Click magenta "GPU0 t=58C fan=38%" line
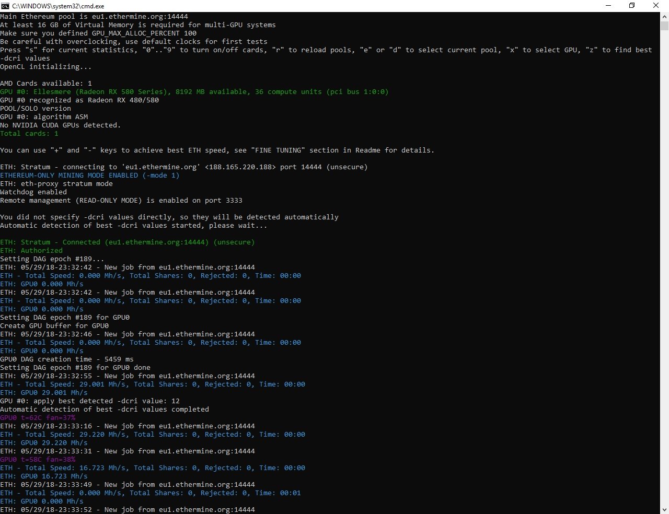This screenshot has height=514, width=669. tap(38, 460)
